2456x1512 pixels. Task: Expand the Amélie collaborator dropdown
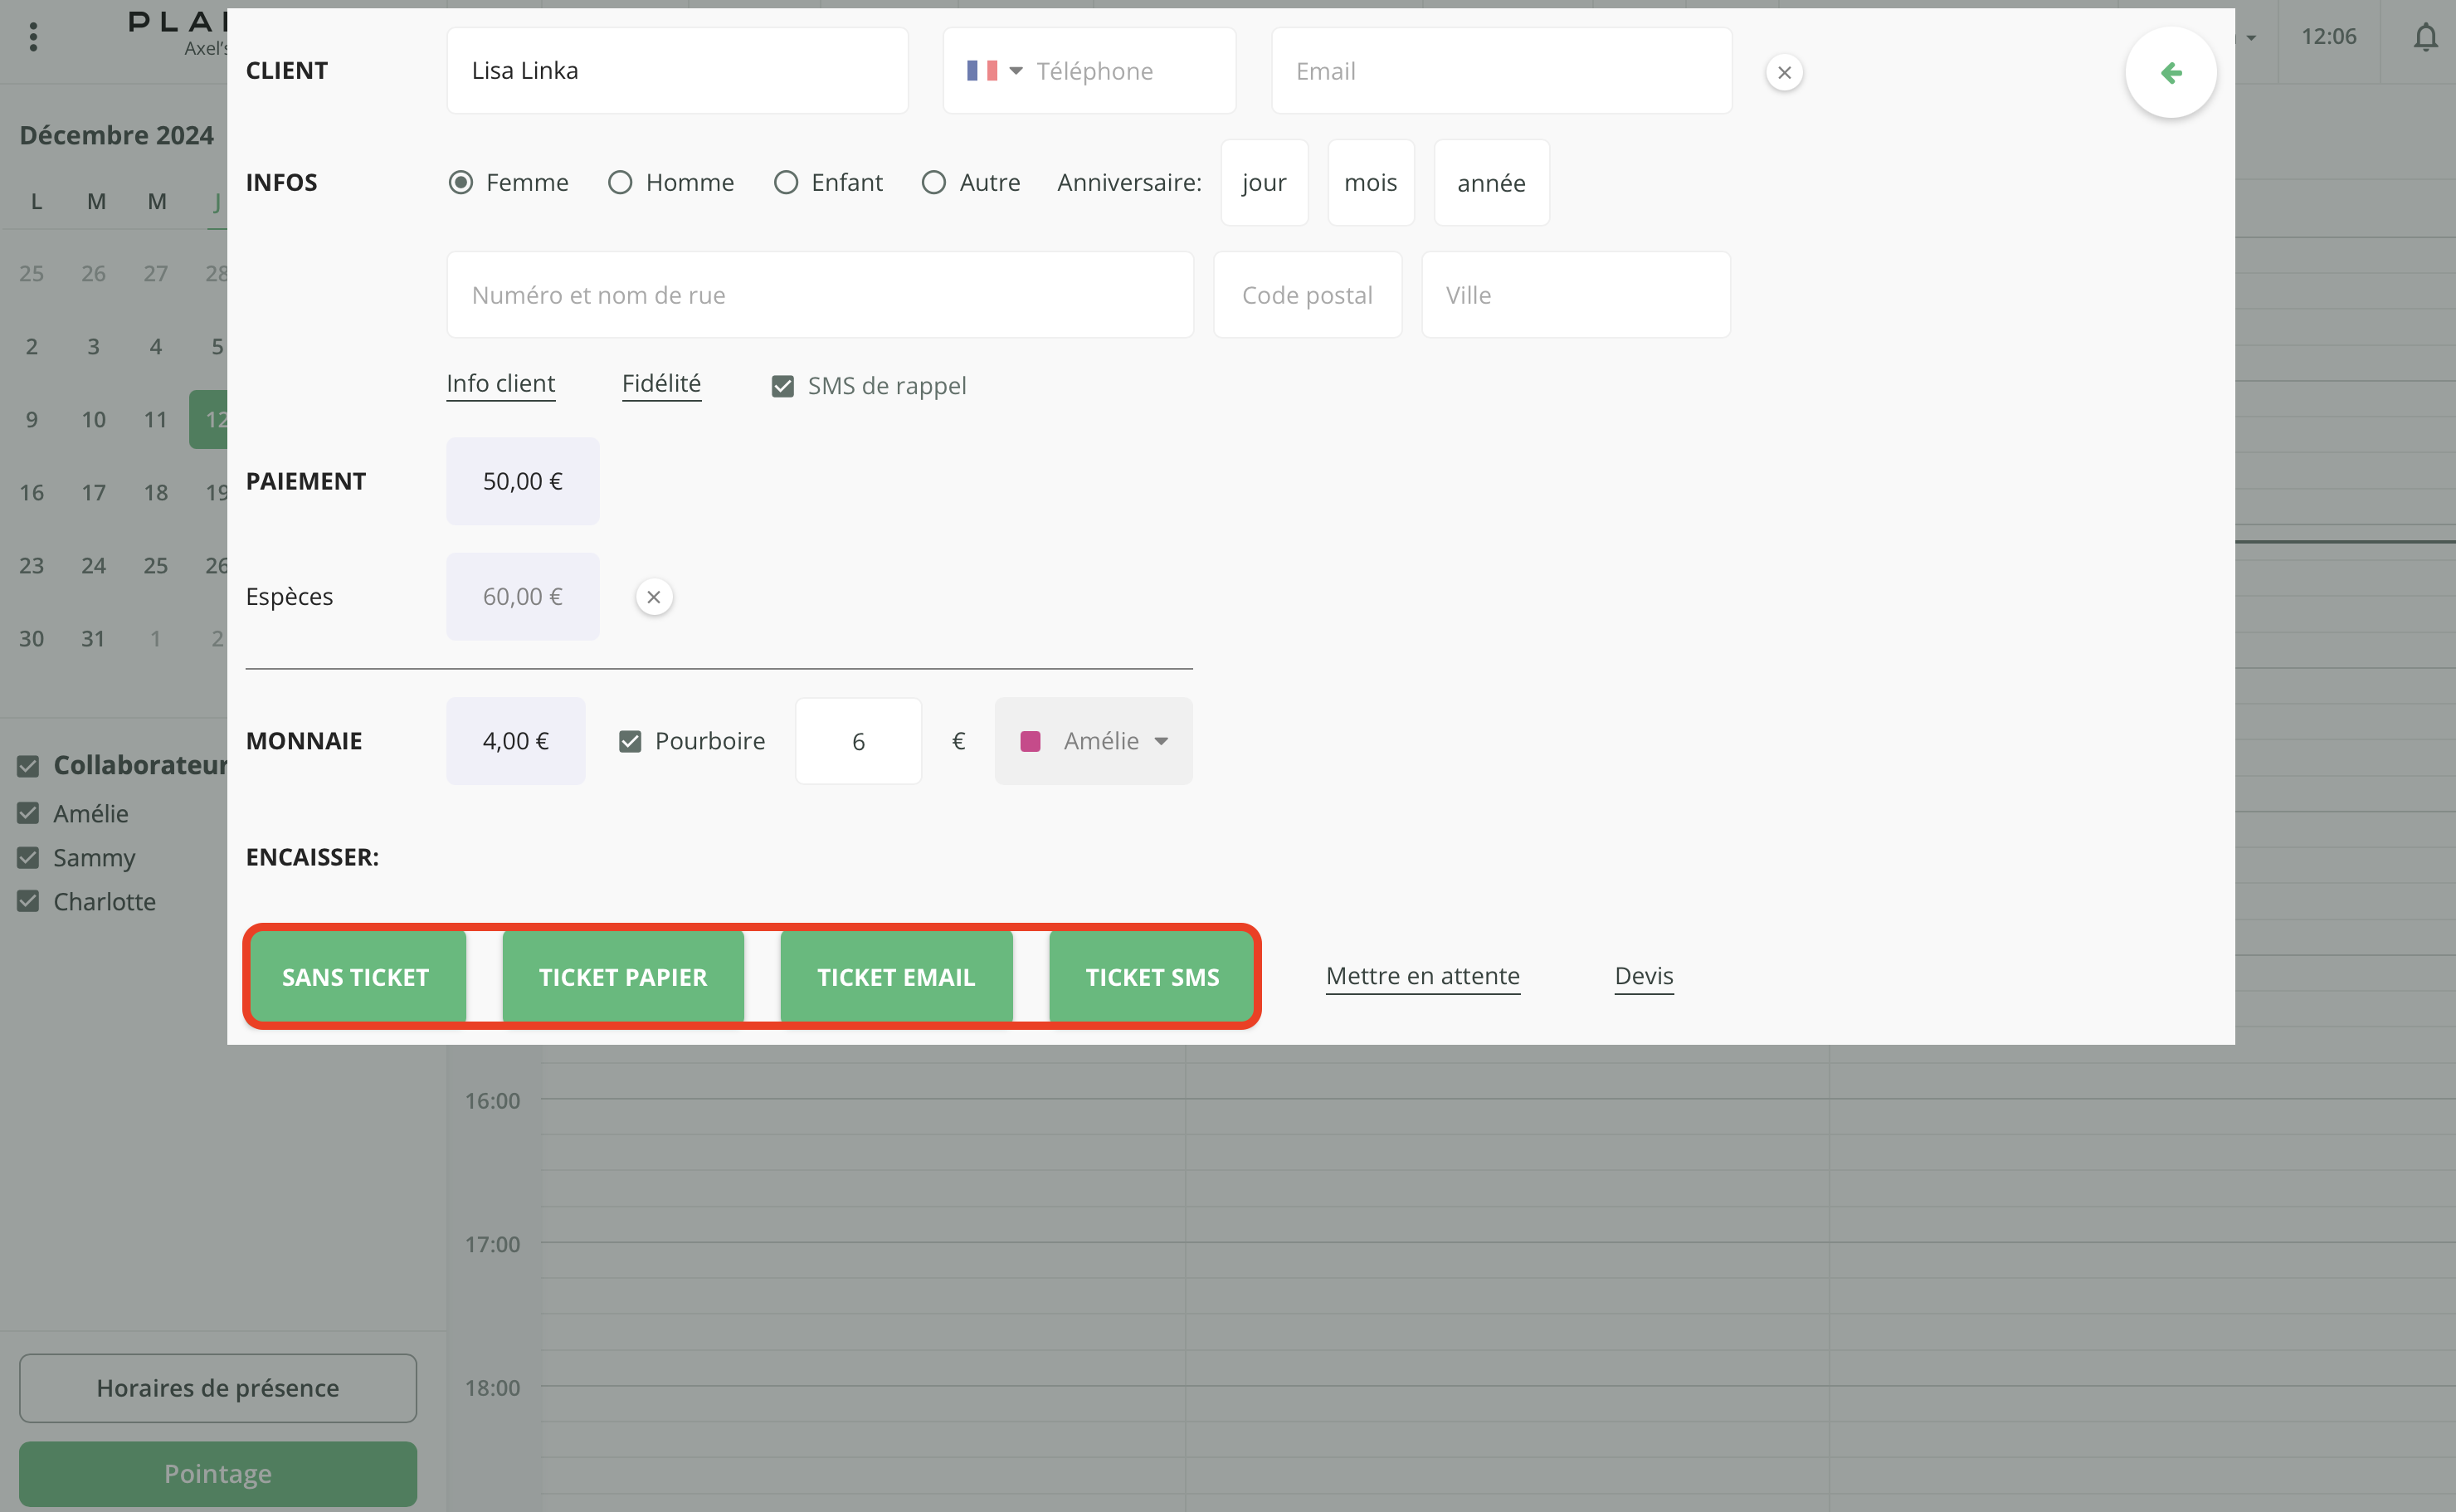(x=1161, y=741)
